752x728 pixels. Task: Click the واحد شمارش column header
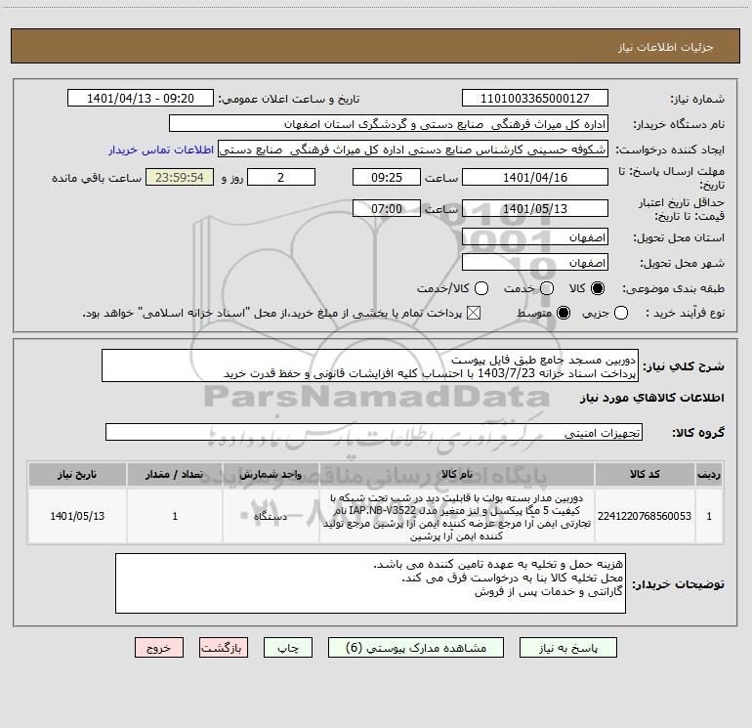271,474
